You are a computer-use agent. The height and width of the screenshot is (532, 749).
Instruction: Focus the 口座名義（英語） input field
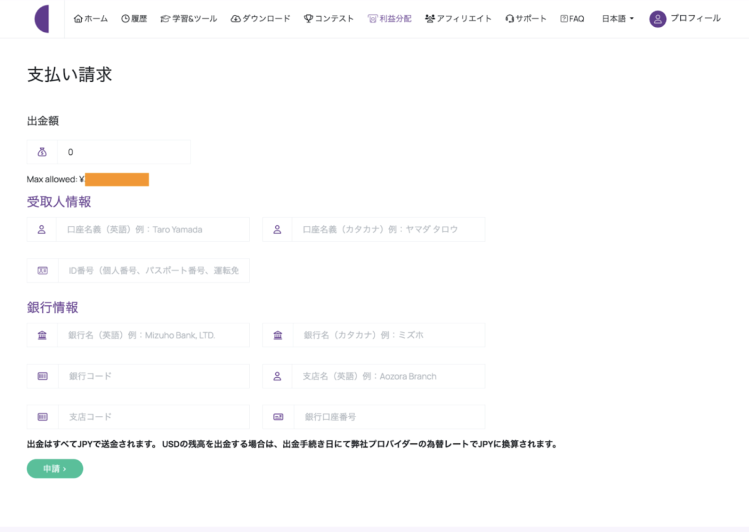click(153, 230)
